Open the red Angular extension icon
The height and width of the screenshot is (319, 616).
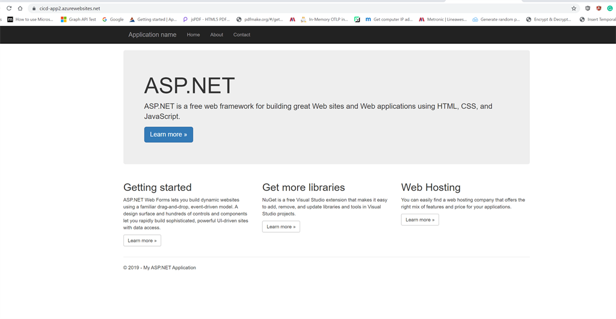(x=599, y=8)
